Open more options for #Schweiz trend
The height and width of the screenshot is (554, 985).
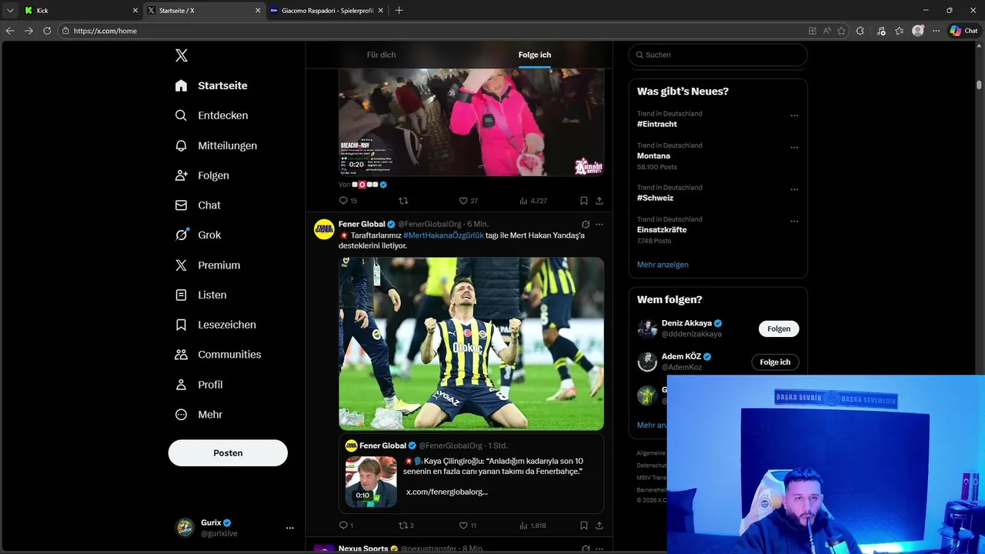[794, 189]
